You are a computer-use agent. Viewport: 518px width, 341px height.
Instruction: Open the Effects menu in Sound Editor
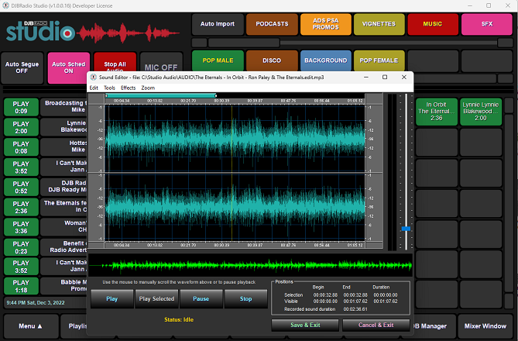click(129, 88)
